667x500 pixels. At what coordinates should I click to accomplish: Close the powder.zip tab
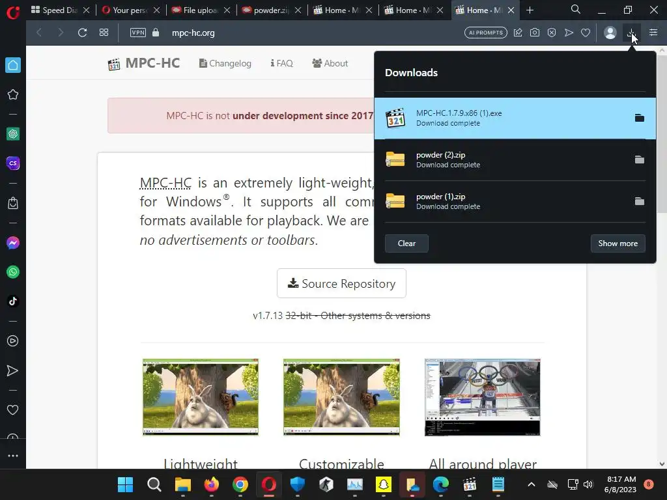point(298,10)
